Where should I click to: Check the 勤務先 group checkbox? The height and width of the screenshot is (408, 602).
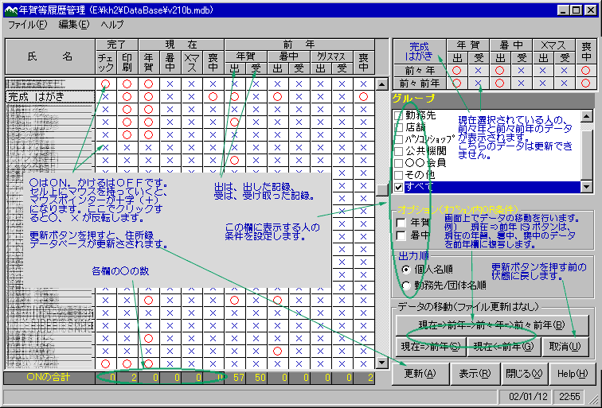(x=399, y=115)
